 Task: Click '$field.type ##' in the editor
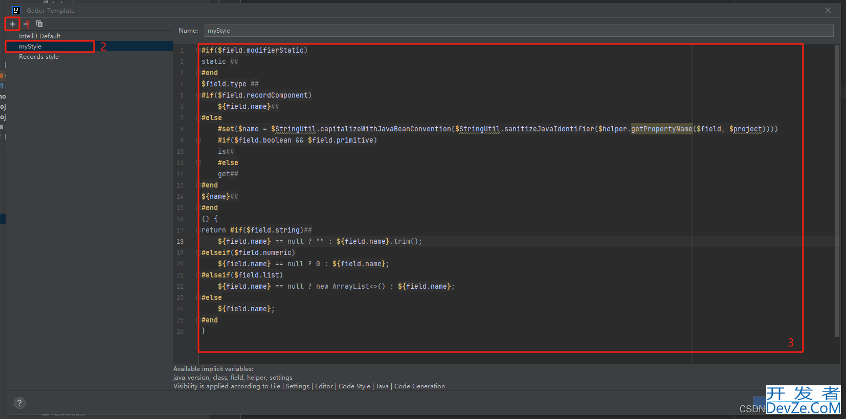pos(230,84)
